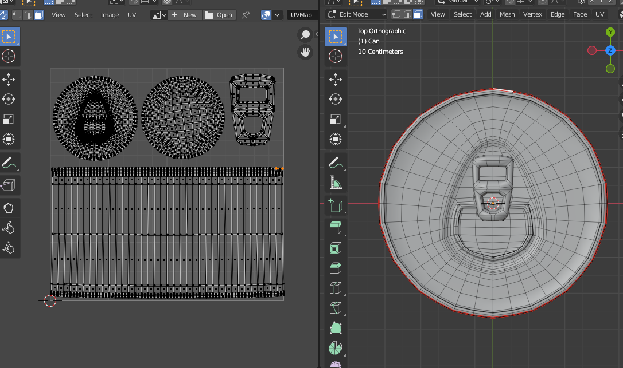Screen dimensions: 623x368
Task: Click the New image button
Action: pos(185,14)
